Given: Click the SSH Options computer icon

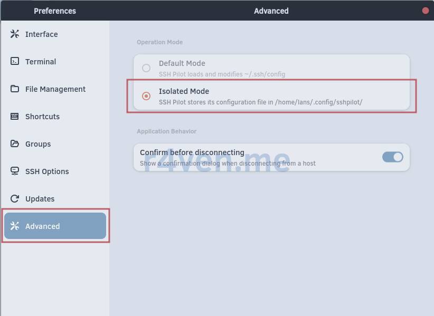Looking at the screenshot, I should tap(15, 171).
